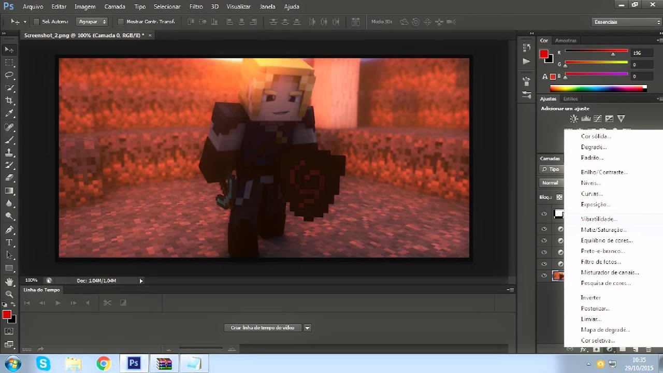Switch to the Estilos tab
663x373 pixels.
click(570, 98)
